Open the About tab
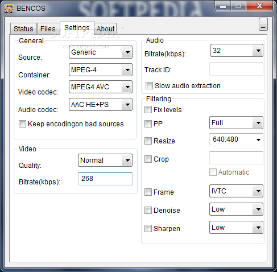The width and height of the screenshot is (277, 272). coord(105,29)
